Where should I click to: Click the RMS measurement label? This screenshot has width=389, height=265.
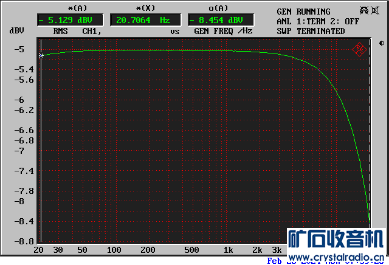click(x=60, y=31)
